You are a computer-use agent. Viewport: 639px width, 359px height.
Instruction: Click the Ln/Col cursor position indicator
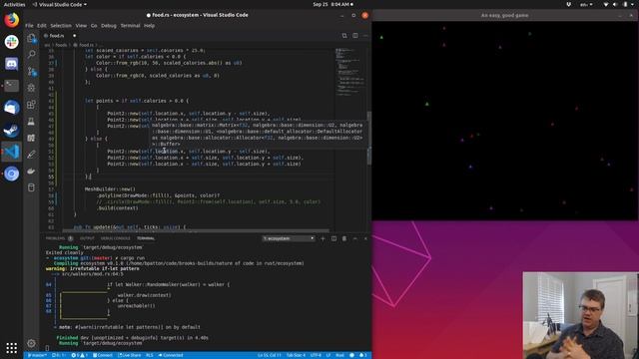coord(269,355)
